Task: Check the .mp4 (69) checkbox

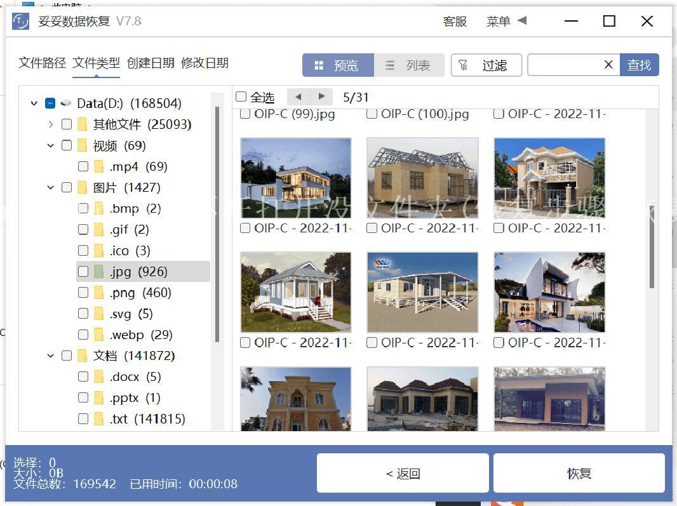Action: [x=83, y=166]
